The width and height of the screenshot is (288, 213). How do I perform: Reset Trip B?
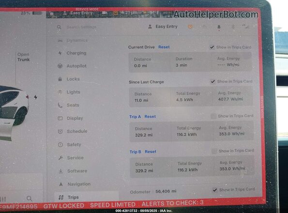pyautogui.click(x=151, y=152)
